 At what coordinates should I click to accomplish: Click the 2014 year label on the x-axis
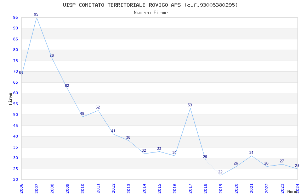(144, 189)
